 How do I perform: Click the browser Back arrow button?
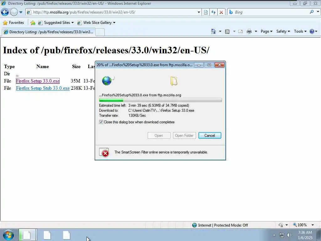coord(5,12)
